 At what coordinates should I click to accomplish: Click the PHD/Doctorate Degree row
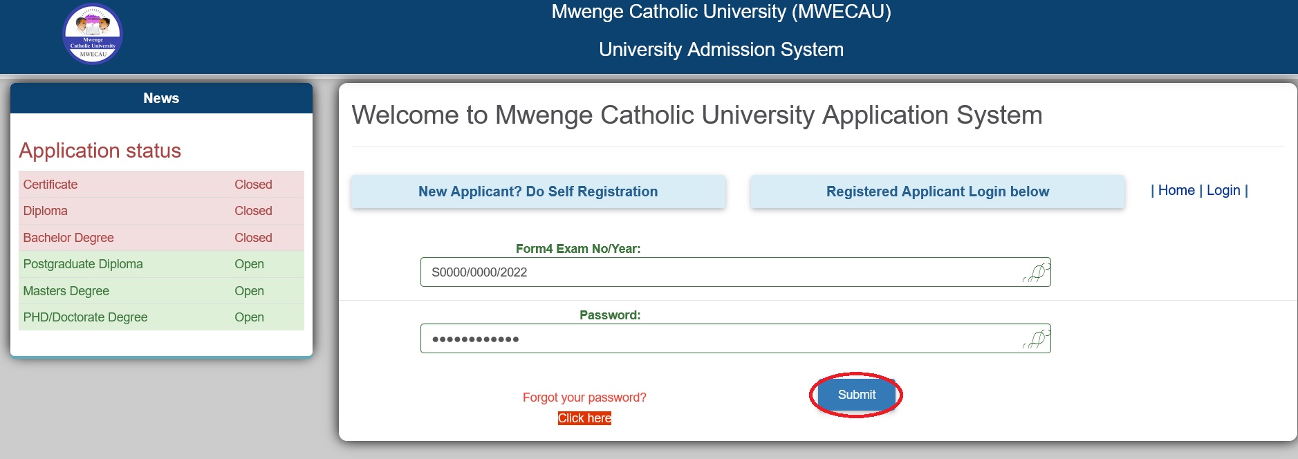click(161, 317)
